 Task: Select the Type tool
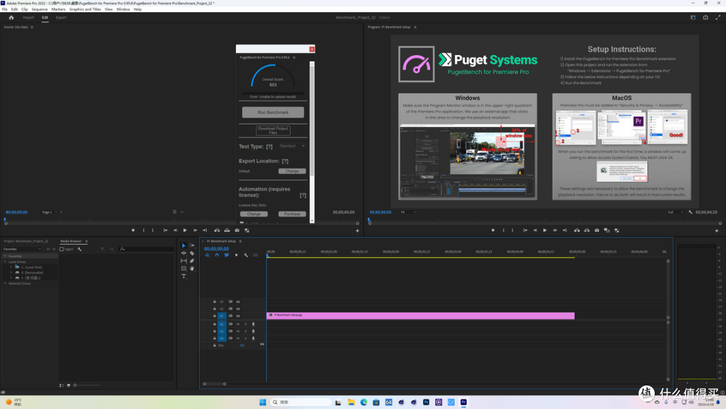point(184,276)
